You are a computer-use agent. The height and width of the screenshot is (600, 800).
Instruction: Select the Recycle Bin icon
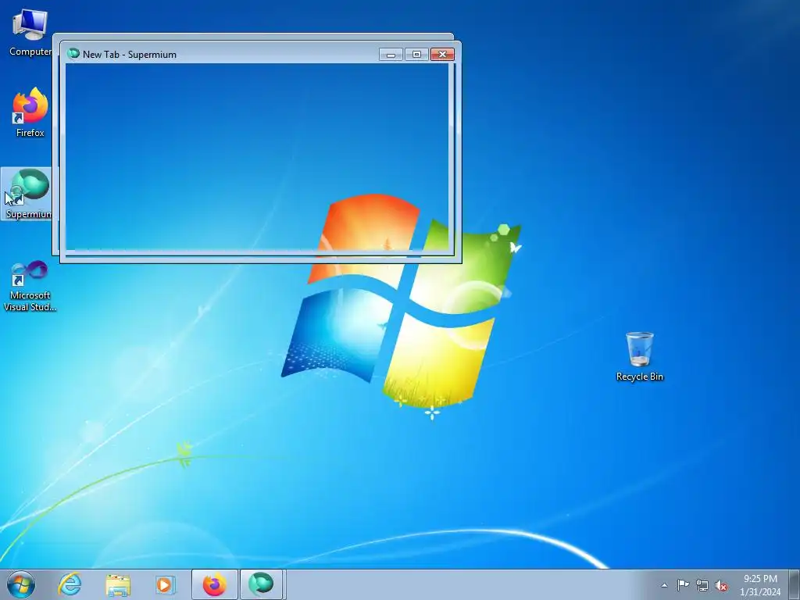pos(639,356)
